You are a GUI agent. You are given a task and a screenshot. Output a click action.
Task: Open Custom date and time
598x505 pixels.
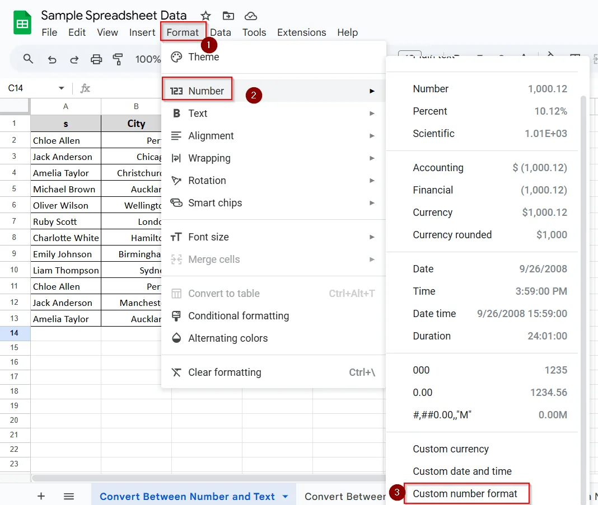pyautogui.click(x=482, y=471)
